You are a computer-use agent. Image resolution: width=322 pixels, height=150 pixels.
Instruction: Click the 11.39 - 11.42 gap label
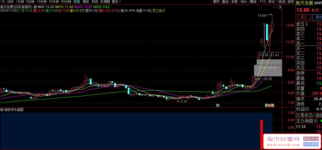[269, 55]
